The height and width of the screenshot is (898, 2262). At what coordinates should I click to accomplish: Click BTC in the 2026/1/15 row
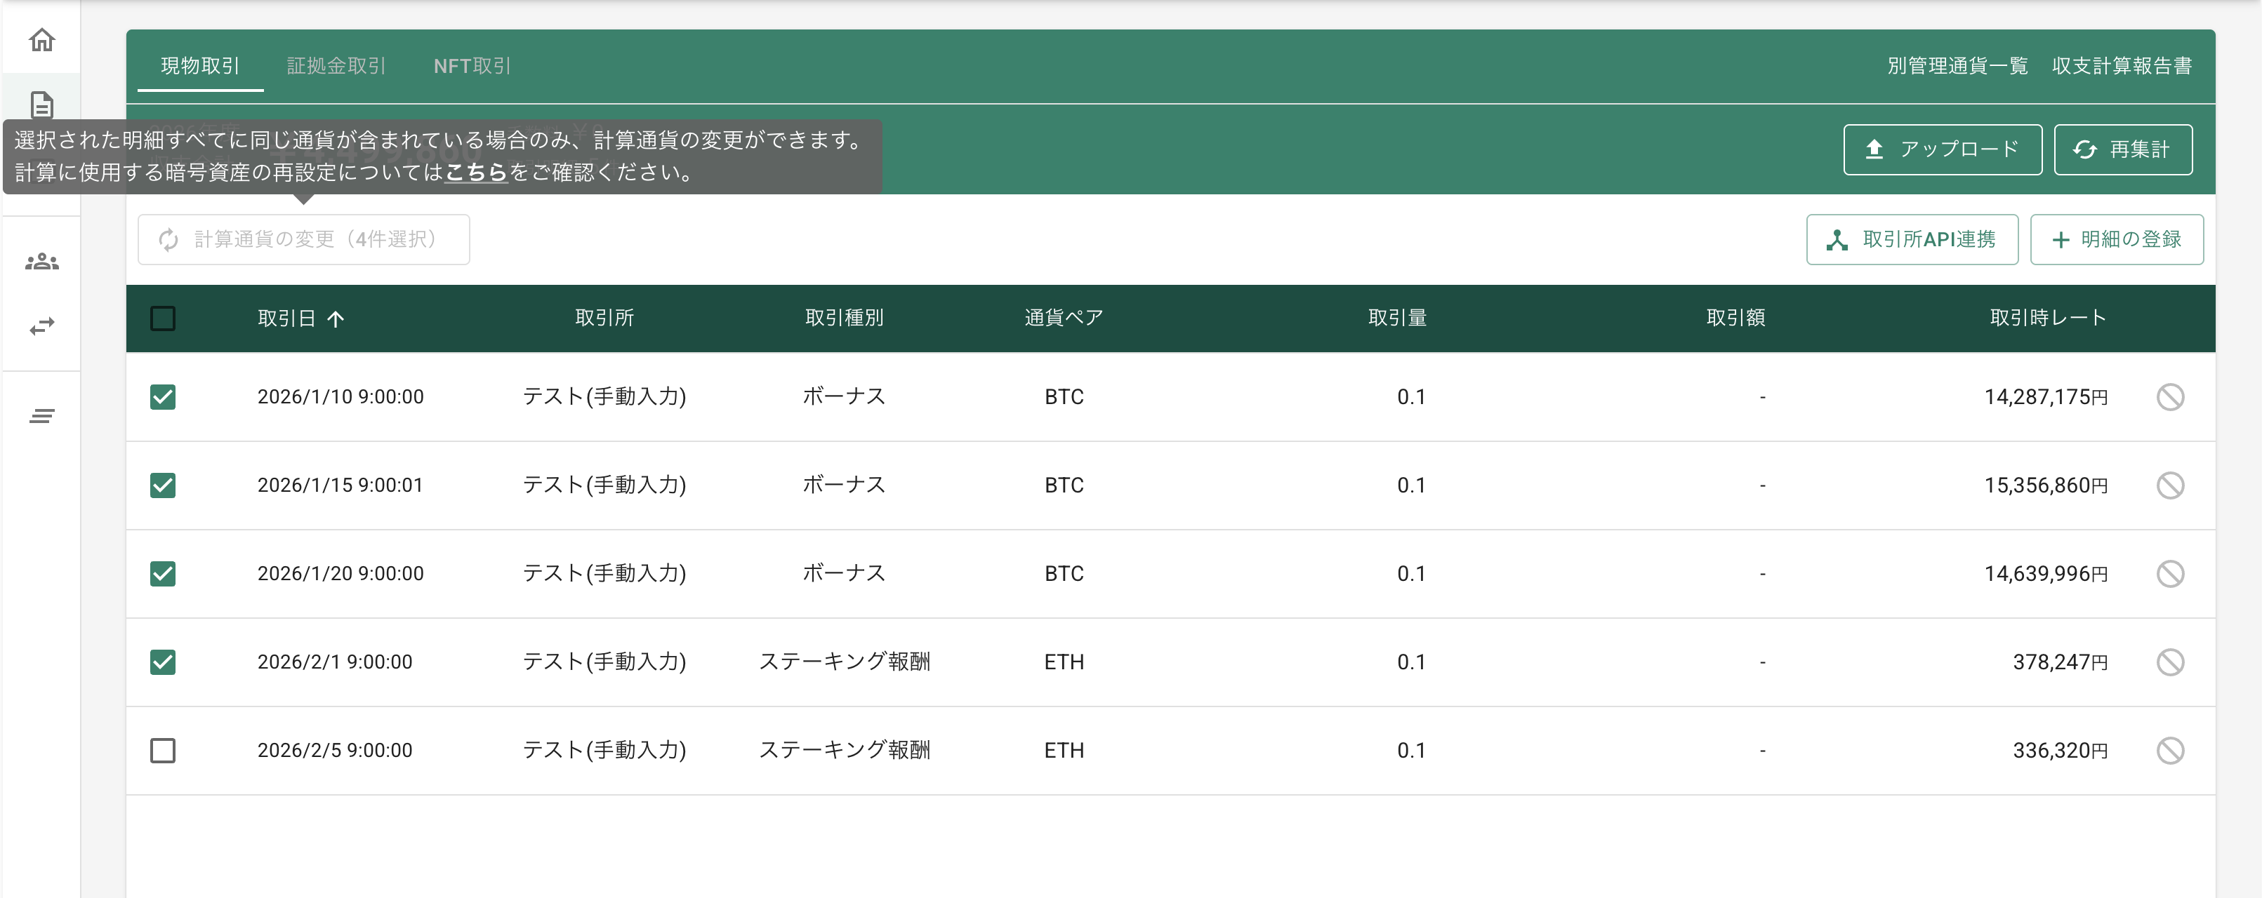coord(1064,485)
